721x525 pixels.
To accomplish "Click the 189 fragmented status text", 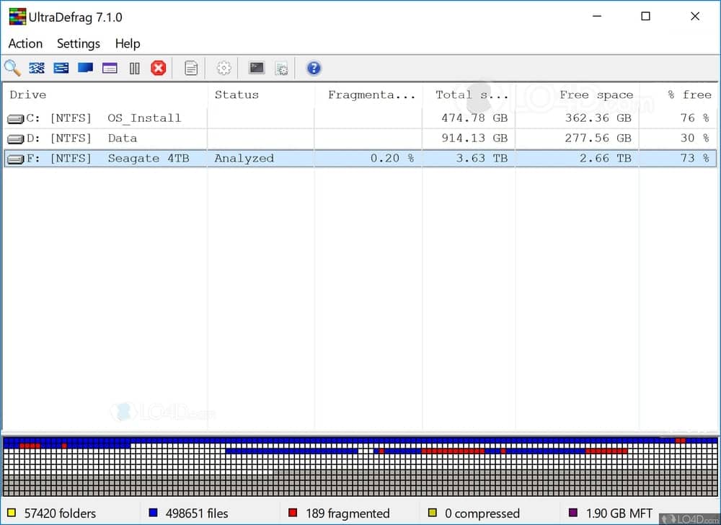I will (348, 513).
